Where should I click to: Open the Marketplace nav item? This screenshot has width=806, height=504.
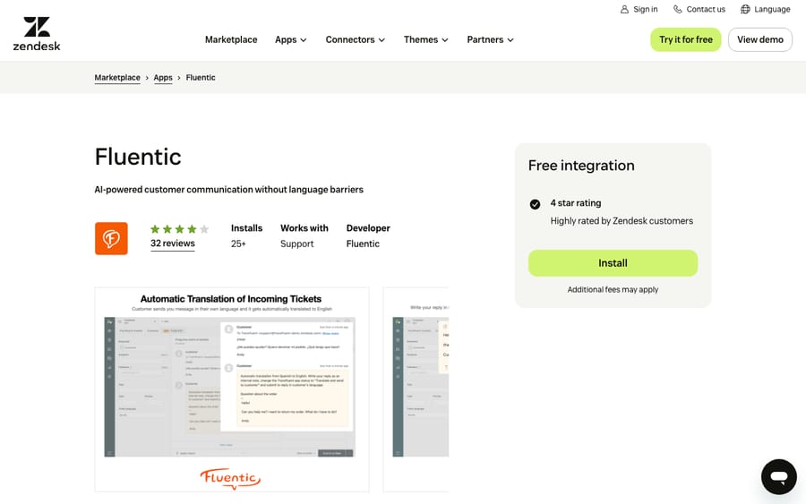(x=231, y=39)
